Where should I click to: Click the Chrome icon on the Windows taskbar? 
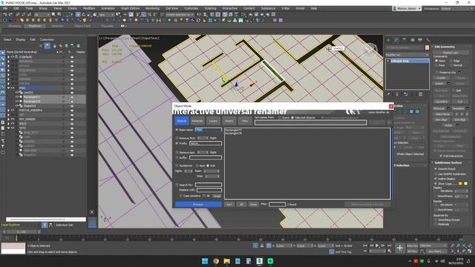[216, 261]
